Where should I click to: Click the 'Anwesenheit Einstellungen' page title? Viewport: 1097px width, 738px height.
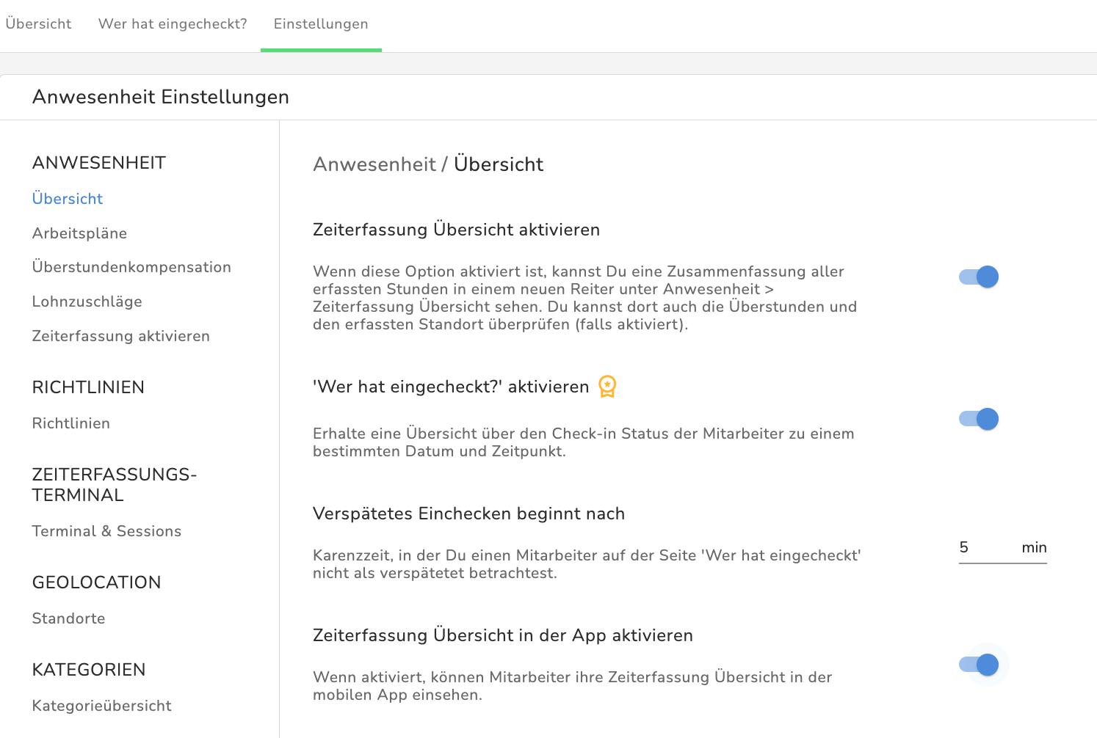point(161,97)
